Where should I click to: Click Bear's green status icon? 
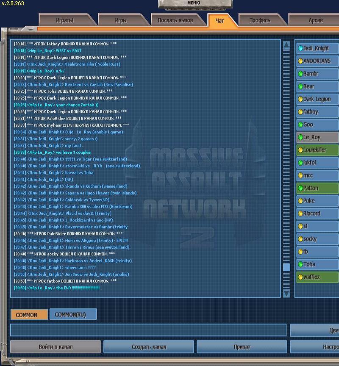click(300, 86)
